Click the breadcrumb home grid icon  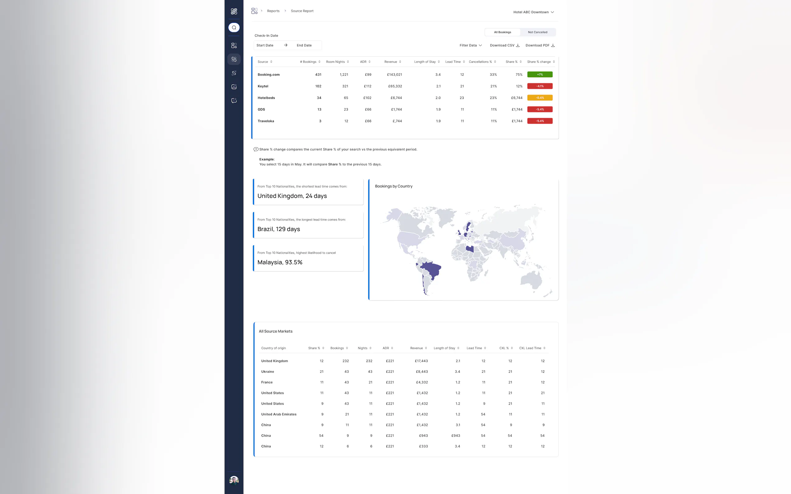point(254,11)
